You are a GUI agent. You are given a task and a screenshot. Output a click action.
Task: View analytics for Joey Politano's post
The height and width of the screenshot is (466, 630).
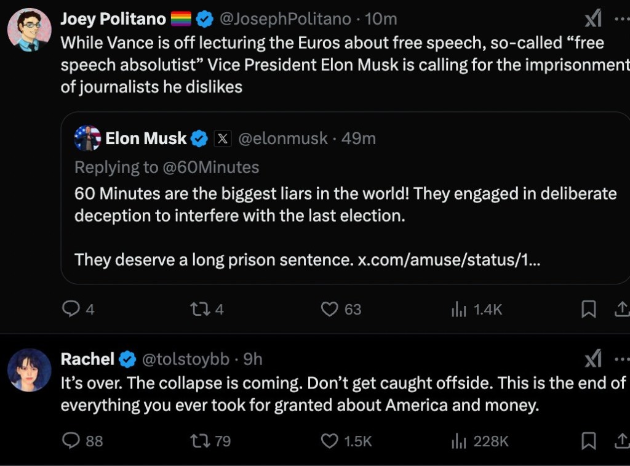click(459, 310)
